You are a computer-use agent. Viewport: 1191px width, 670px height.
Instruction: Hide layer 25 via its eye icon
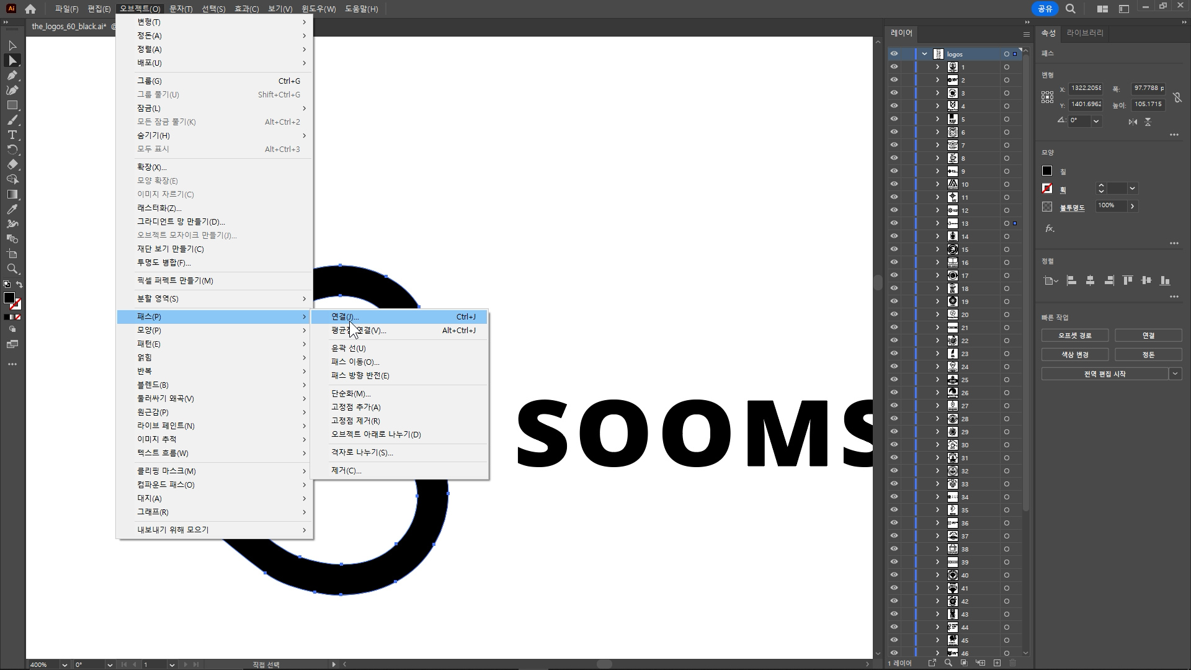(x=894, y=380)
